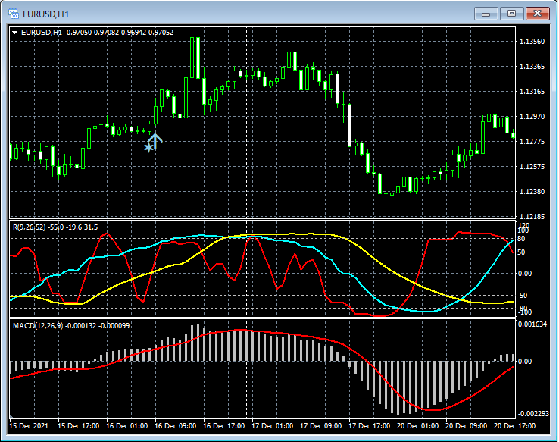Click price level 1.12970 on scale
This screenshot has width=559, height=442.
pos(532,117)
